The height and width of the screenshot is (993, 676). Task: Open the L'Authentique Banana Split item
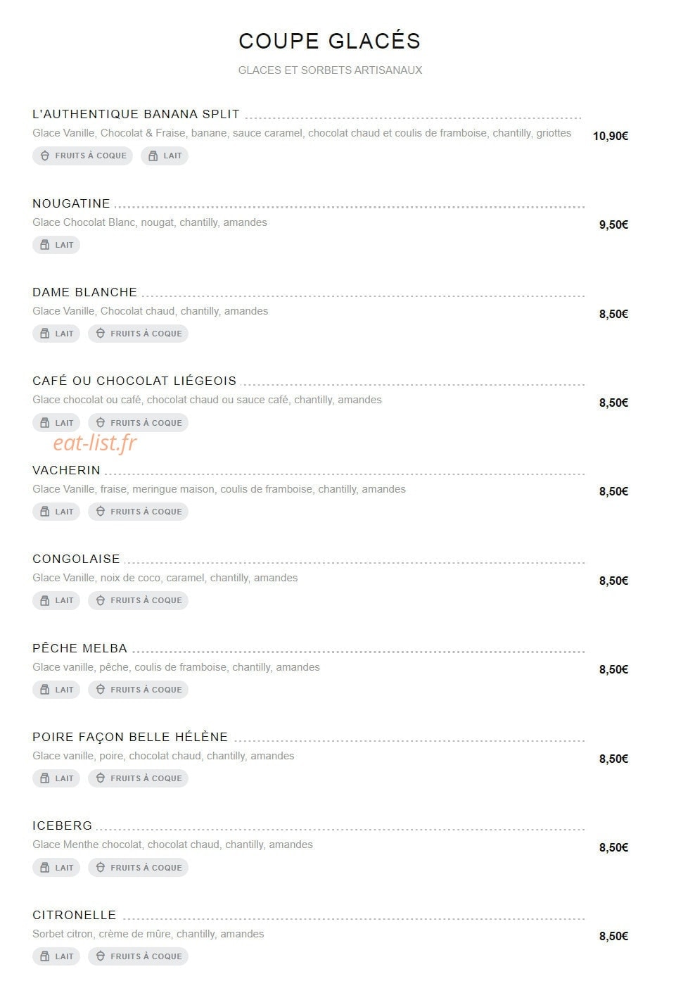pyautogui.click(x=136, y=114)
